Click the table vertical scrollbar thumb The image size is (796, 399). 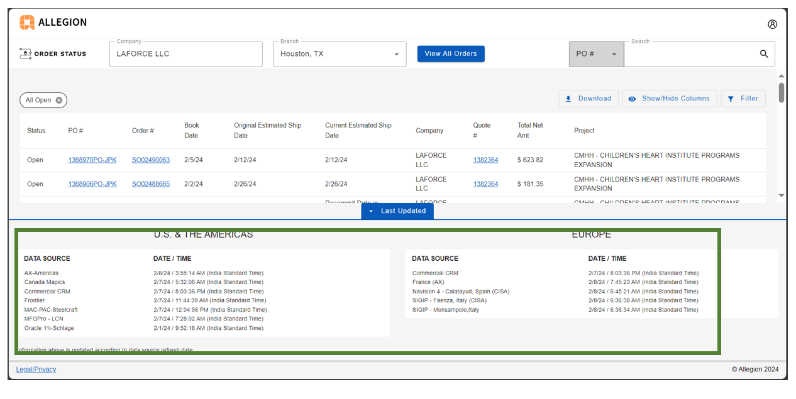(782, 92)
